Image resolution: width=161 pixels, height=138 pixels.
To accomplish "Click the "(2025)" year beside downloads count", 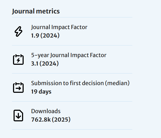I will pos(61,119).
